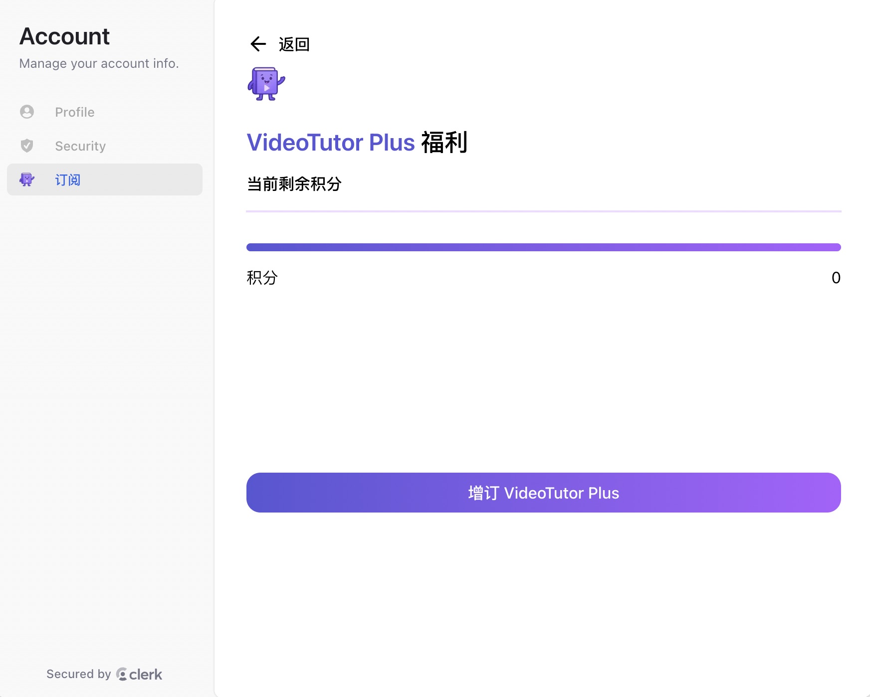Screen dimensions: 870x697
Task: Click the purple credits progress bar
Action: 544,247
